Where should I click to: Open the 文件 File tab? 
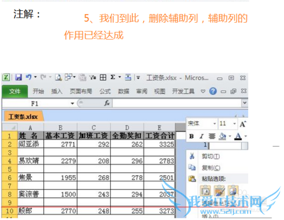(15, 92)
